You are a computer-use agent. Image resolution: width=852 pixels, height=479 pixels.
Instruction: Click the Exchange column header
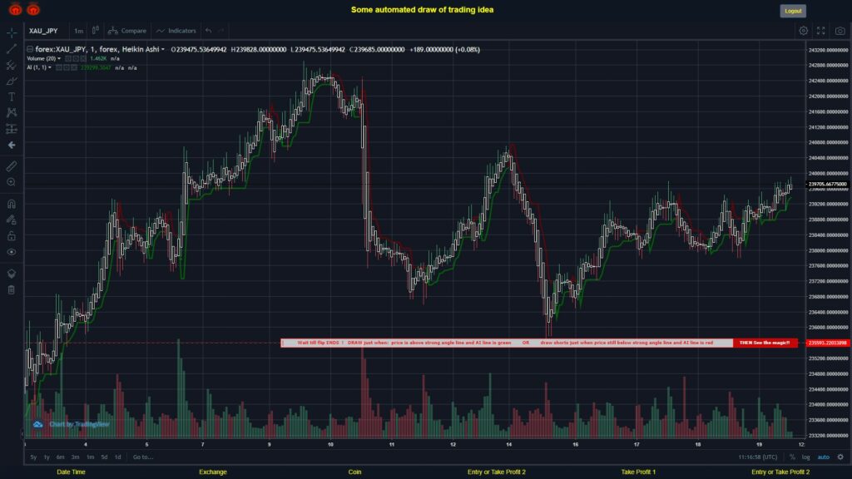click(x=213, y=472)
